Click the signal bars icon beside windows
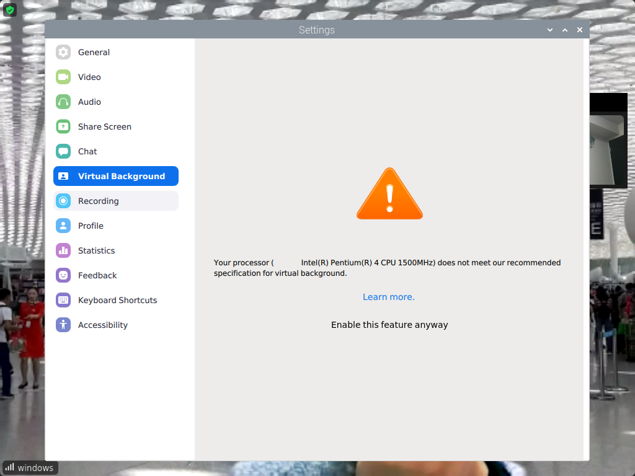635x476 pixels. [x=10, y=467]
